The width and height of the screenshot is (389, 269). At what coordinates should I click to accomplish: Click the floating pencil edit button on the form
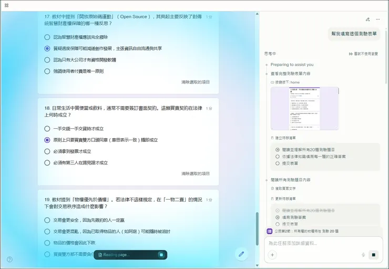[x=241, y=254]
